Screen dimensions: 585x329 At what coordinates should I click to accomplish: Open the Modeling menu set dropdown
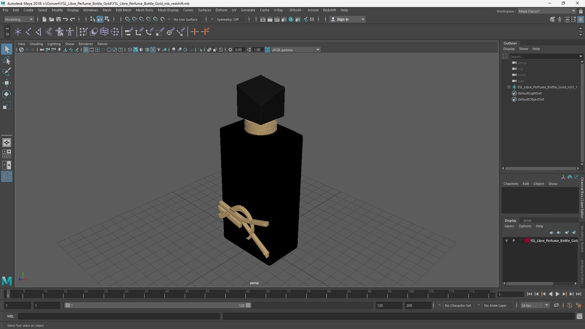click(19, 19)
